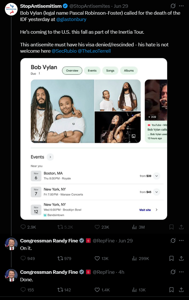The width and height of the screenshot is (189, 300).
Task: Like the StopAntisemitism tweet with 23K likes
Action: tap(97, 227)
